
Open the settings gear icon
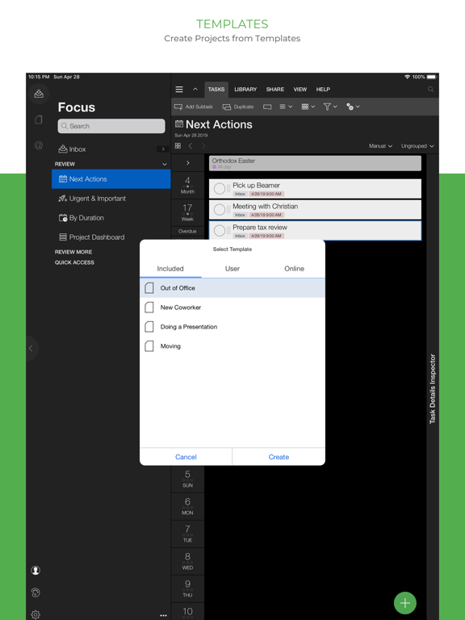coord(36,614)
